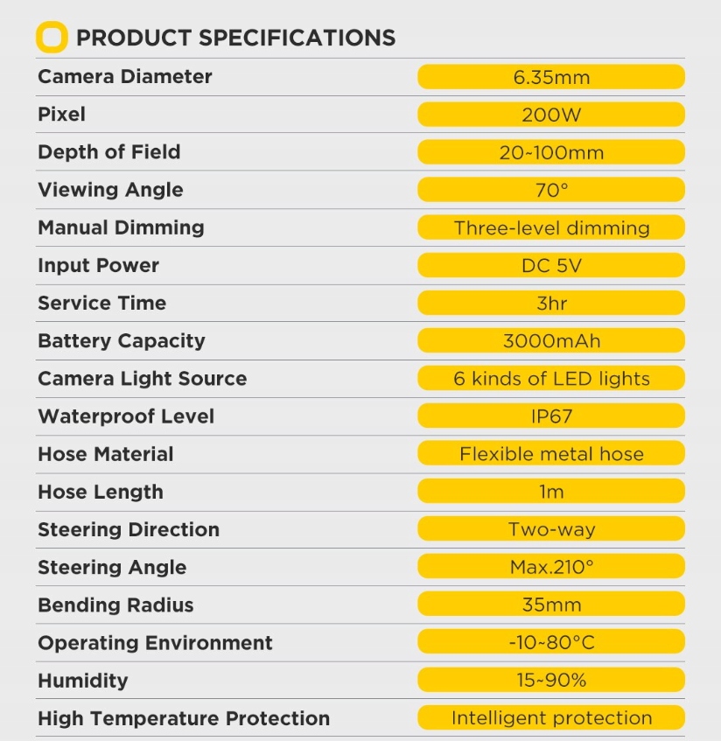This screenshot has height=741, width=721.
Task: Select the Three-level dimming pill
Action: click(551, 227)
